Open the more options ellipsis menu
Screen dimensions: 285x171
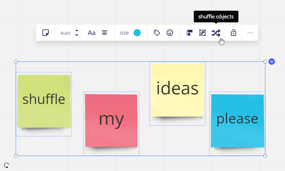[250, 33]
